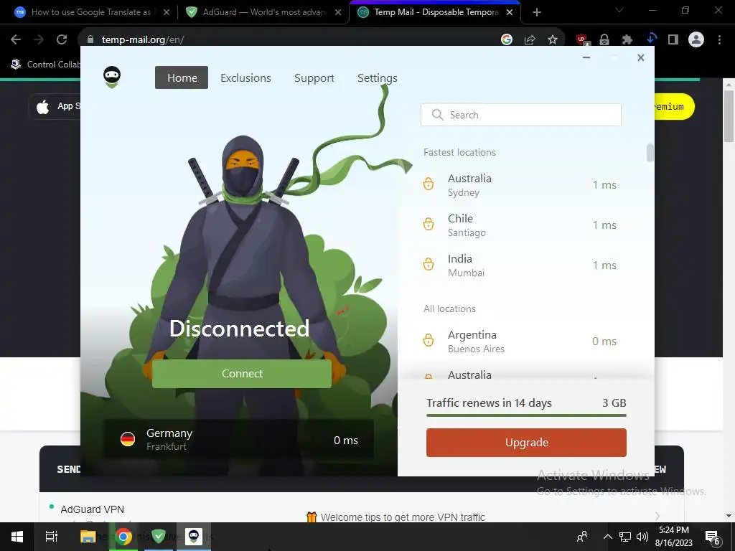Open the uBlock Origin extension

click(581, 40)
